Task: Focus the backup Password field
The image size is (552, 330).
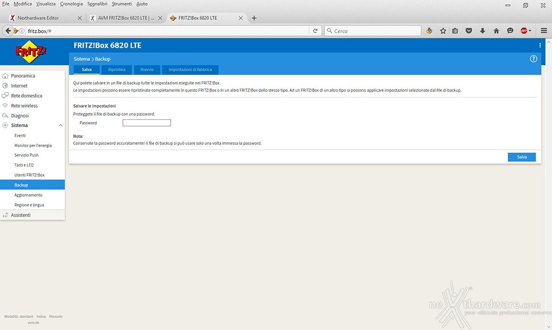Action: [147, 123]
